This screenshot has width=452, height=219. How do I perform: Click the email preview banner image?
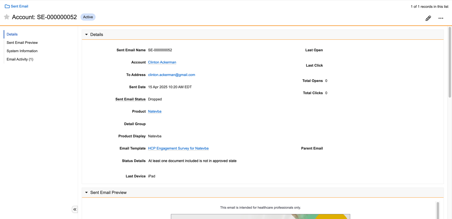(260, 216)
